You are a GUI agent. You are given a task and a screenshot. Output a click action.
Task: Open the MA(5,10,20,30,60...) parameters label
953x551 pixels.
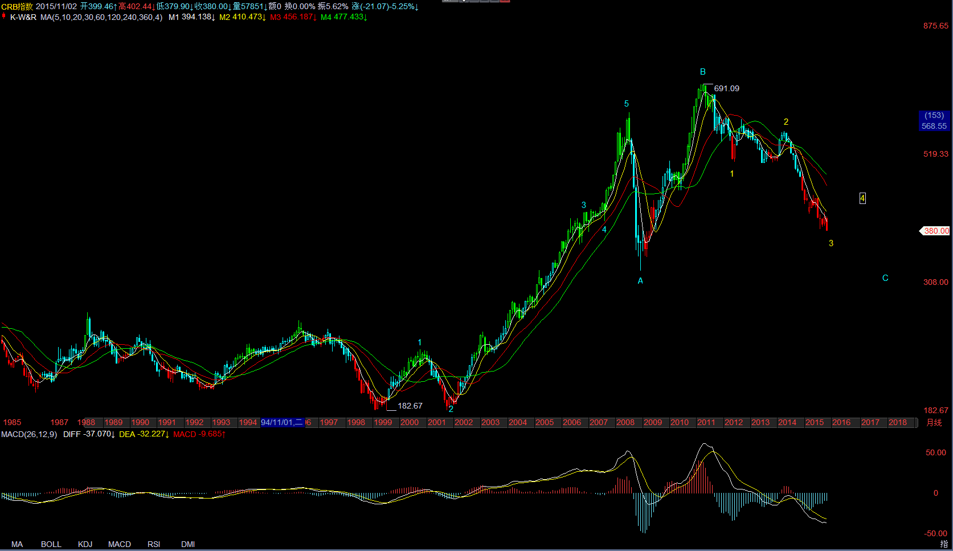(x=101, y=17)
